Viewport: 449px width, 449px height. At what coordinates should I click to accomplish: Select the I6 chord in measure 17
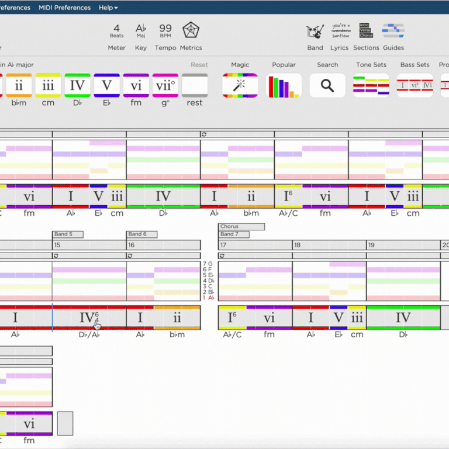pyautogui.click(x=232, y=317)
